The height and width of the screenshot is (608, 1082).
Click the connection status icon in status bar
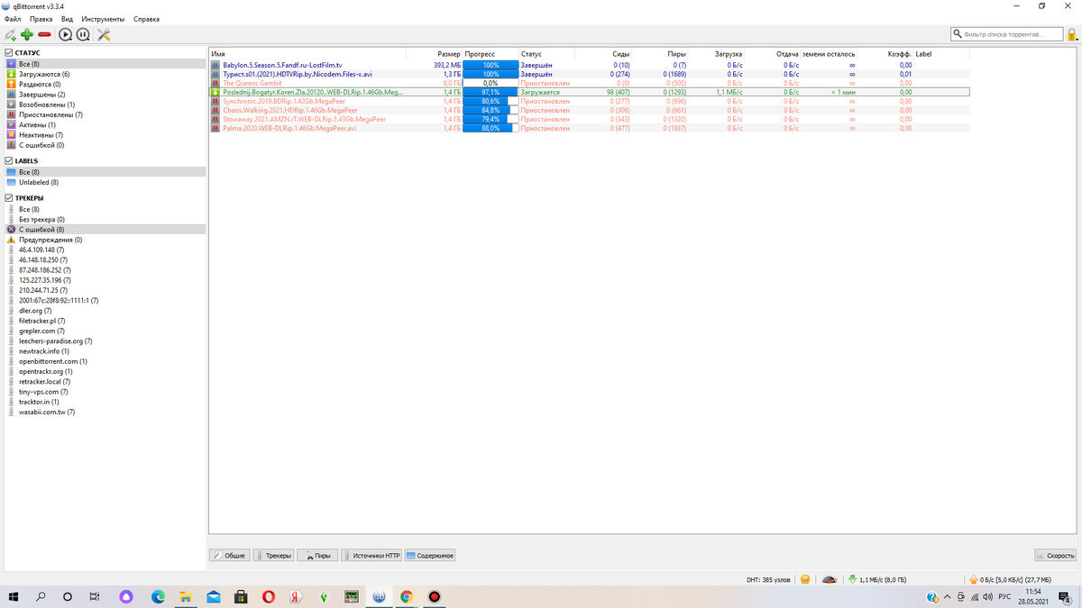point(805,579)
